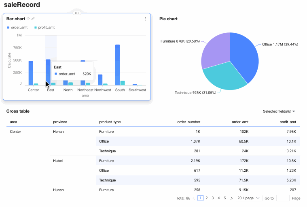
Task: Click the Hubei province cell
Action: click(58, 161)
